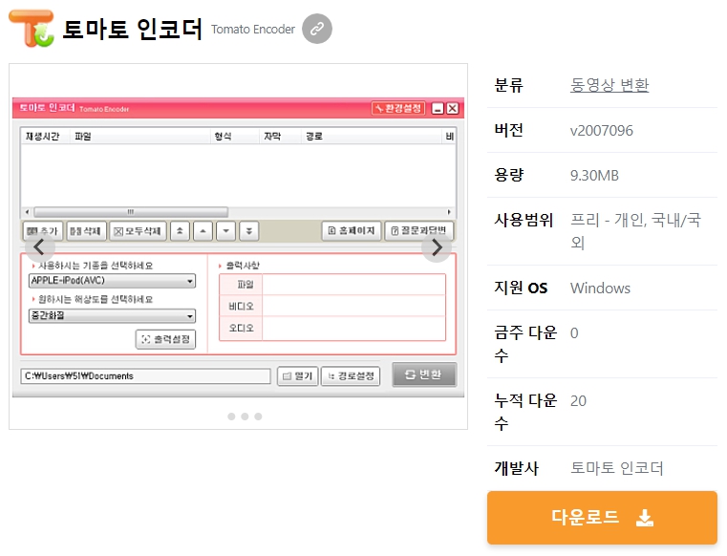This screenshot has width=727, height=556.
Task: Minimize the Tomato Encoder window
Action: pyautogui.click(x=438, y=109)
